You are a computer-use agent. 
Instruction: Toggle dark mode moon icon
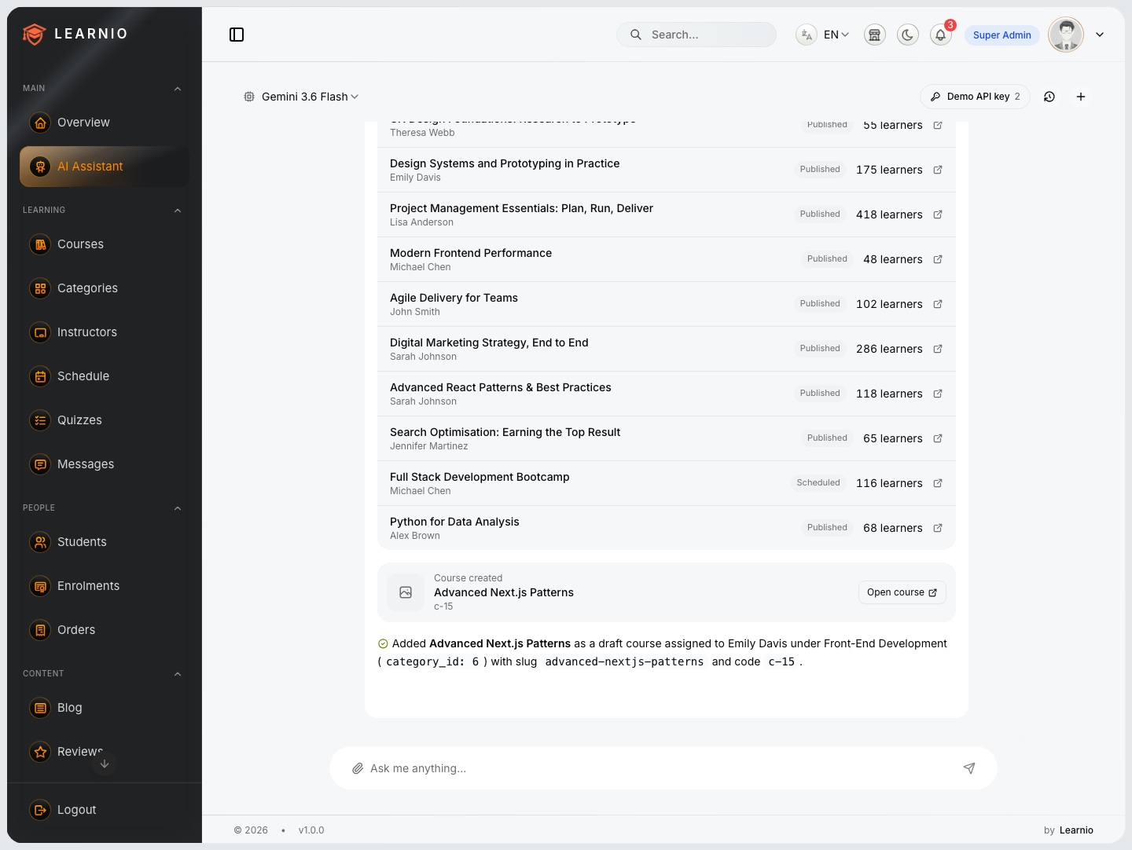pos(908,35)
